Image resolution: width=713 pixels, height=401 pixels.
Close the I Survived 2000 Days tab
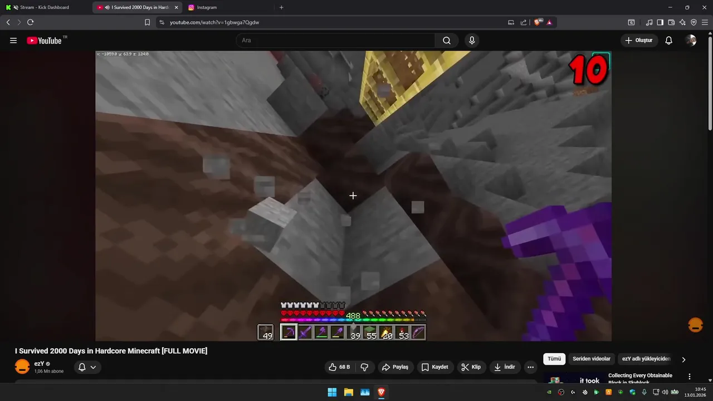pos(176,7)
